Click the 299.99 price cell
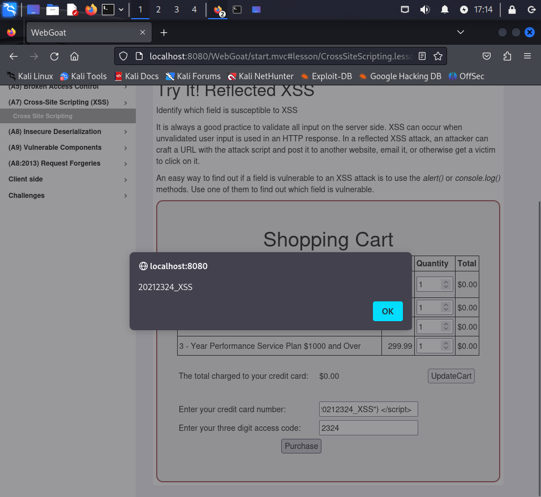 pos(399,346)
